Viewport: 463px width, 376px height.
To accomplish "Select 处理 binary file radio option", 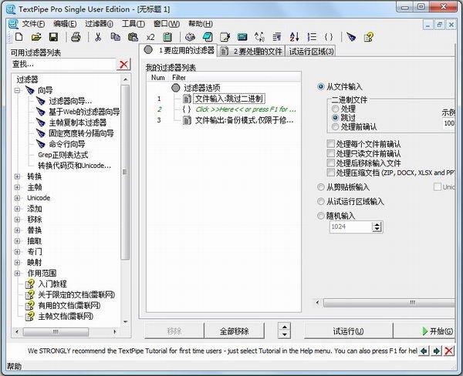I will tap(335, 109).
